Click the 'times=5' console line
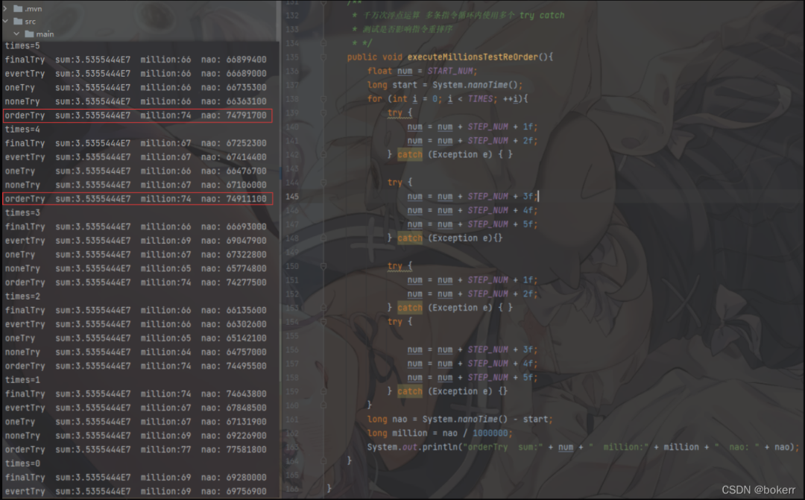Viewport: 805px width, 500px height. [x=22, y=45]
